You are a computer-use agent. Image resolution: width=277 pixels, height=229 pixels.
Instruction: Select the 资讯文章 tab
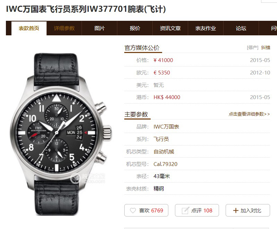point(170,28)
